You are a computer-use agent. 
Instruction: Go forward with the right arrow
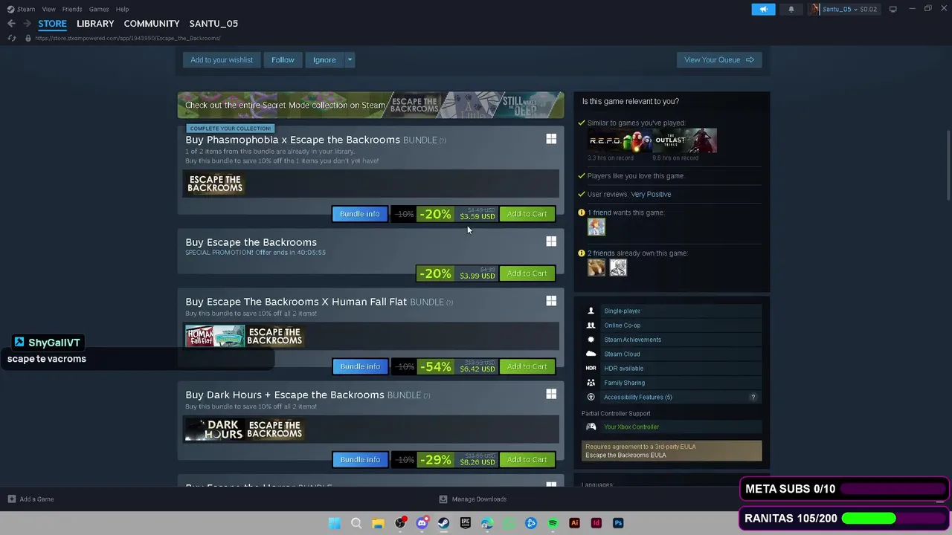point(27,24)
